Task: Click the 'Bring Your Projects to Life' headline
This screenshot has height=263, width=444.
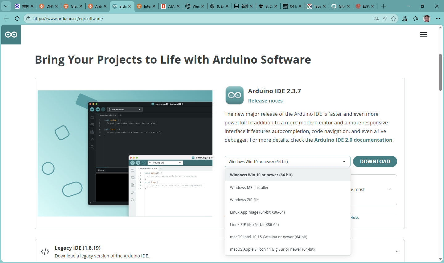Action: tap(173, 60)
